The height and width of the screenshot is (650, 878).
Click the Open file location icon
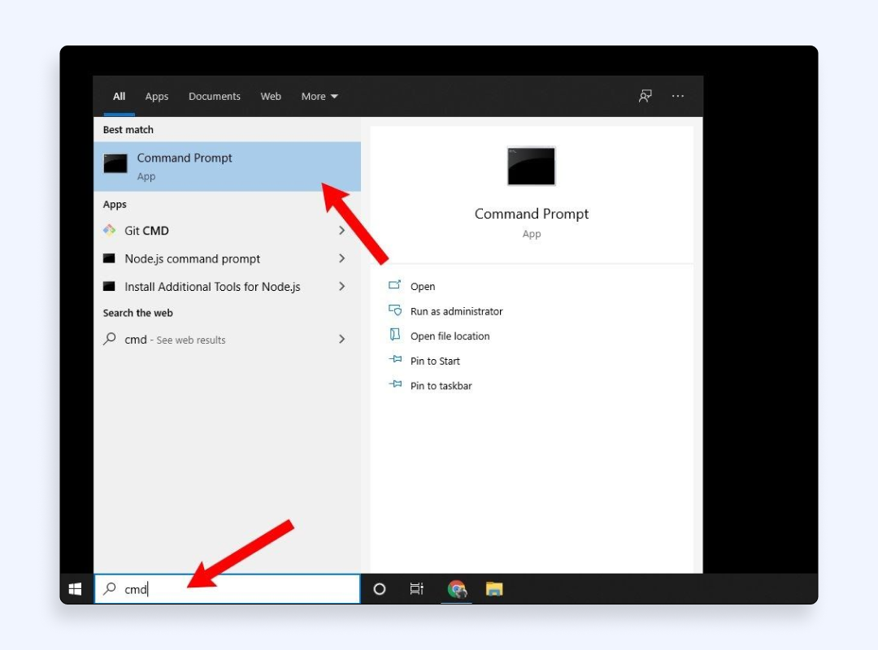395,334
